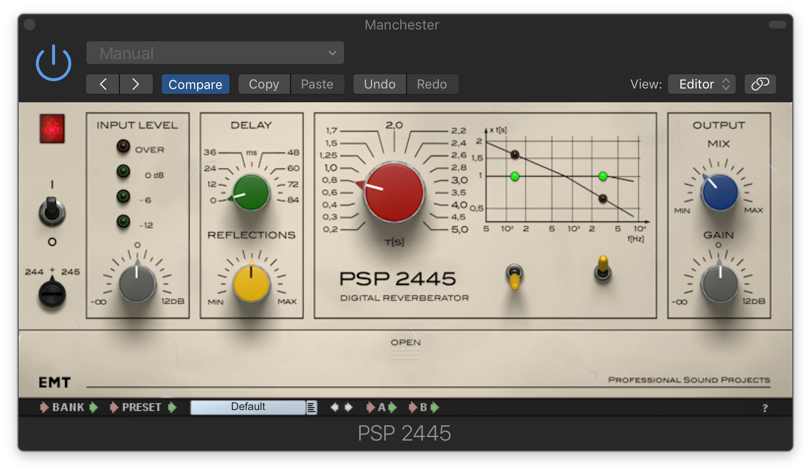Click the left green graph point
The width and height of the screenshot is (811, 473).
click(515, 176)
